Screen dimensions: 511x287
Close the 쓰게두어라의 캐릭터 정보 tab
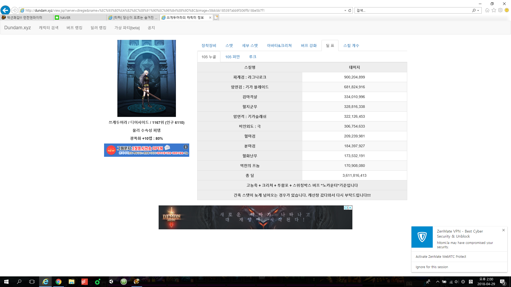click(x=210, y=18)
